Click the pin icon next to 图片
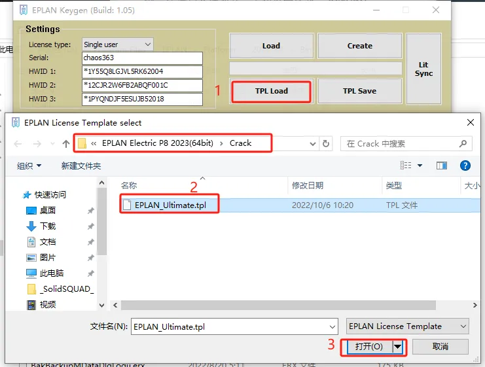 coord(90,258)
